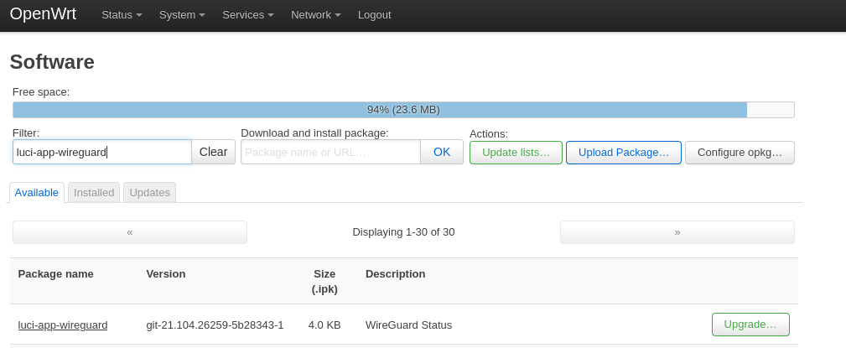Switch to the Updates tab
The height and width of the screenshot is (348, 846).
click(149, 193)
